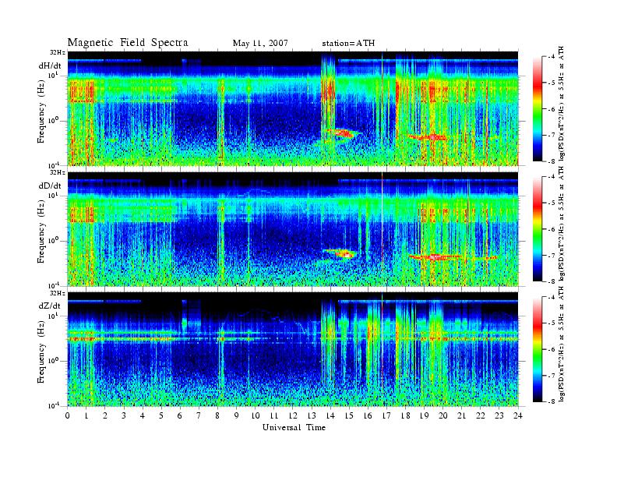This screenshot has width=617, height=477.
Task: Click time axis tick label "24"
Action: [x=518, y=416]
